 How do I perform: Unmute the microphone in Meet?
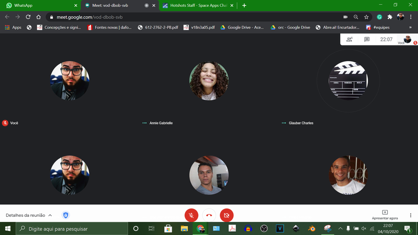[x=191, y=215]
